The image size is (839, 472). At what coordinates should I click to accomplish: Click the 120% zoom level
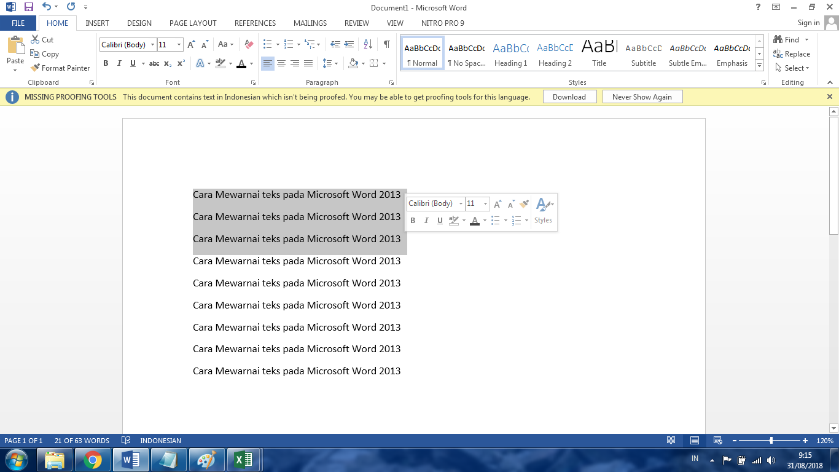tap(824, 441)
